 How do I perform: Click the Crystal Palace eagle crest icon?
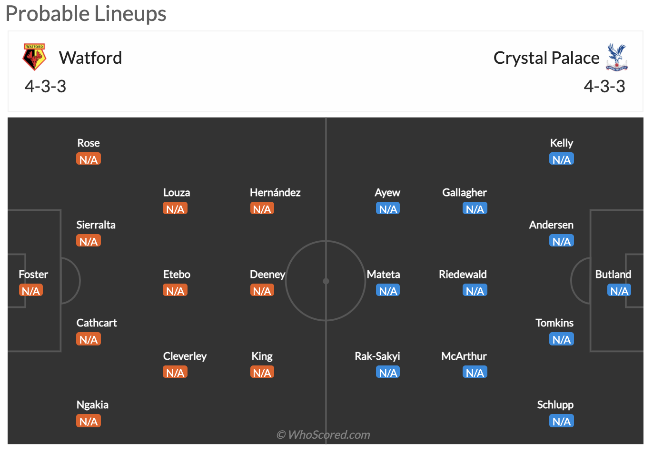[617, 57]
